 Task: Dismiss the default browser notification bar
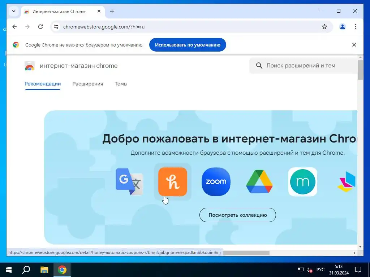354,45
